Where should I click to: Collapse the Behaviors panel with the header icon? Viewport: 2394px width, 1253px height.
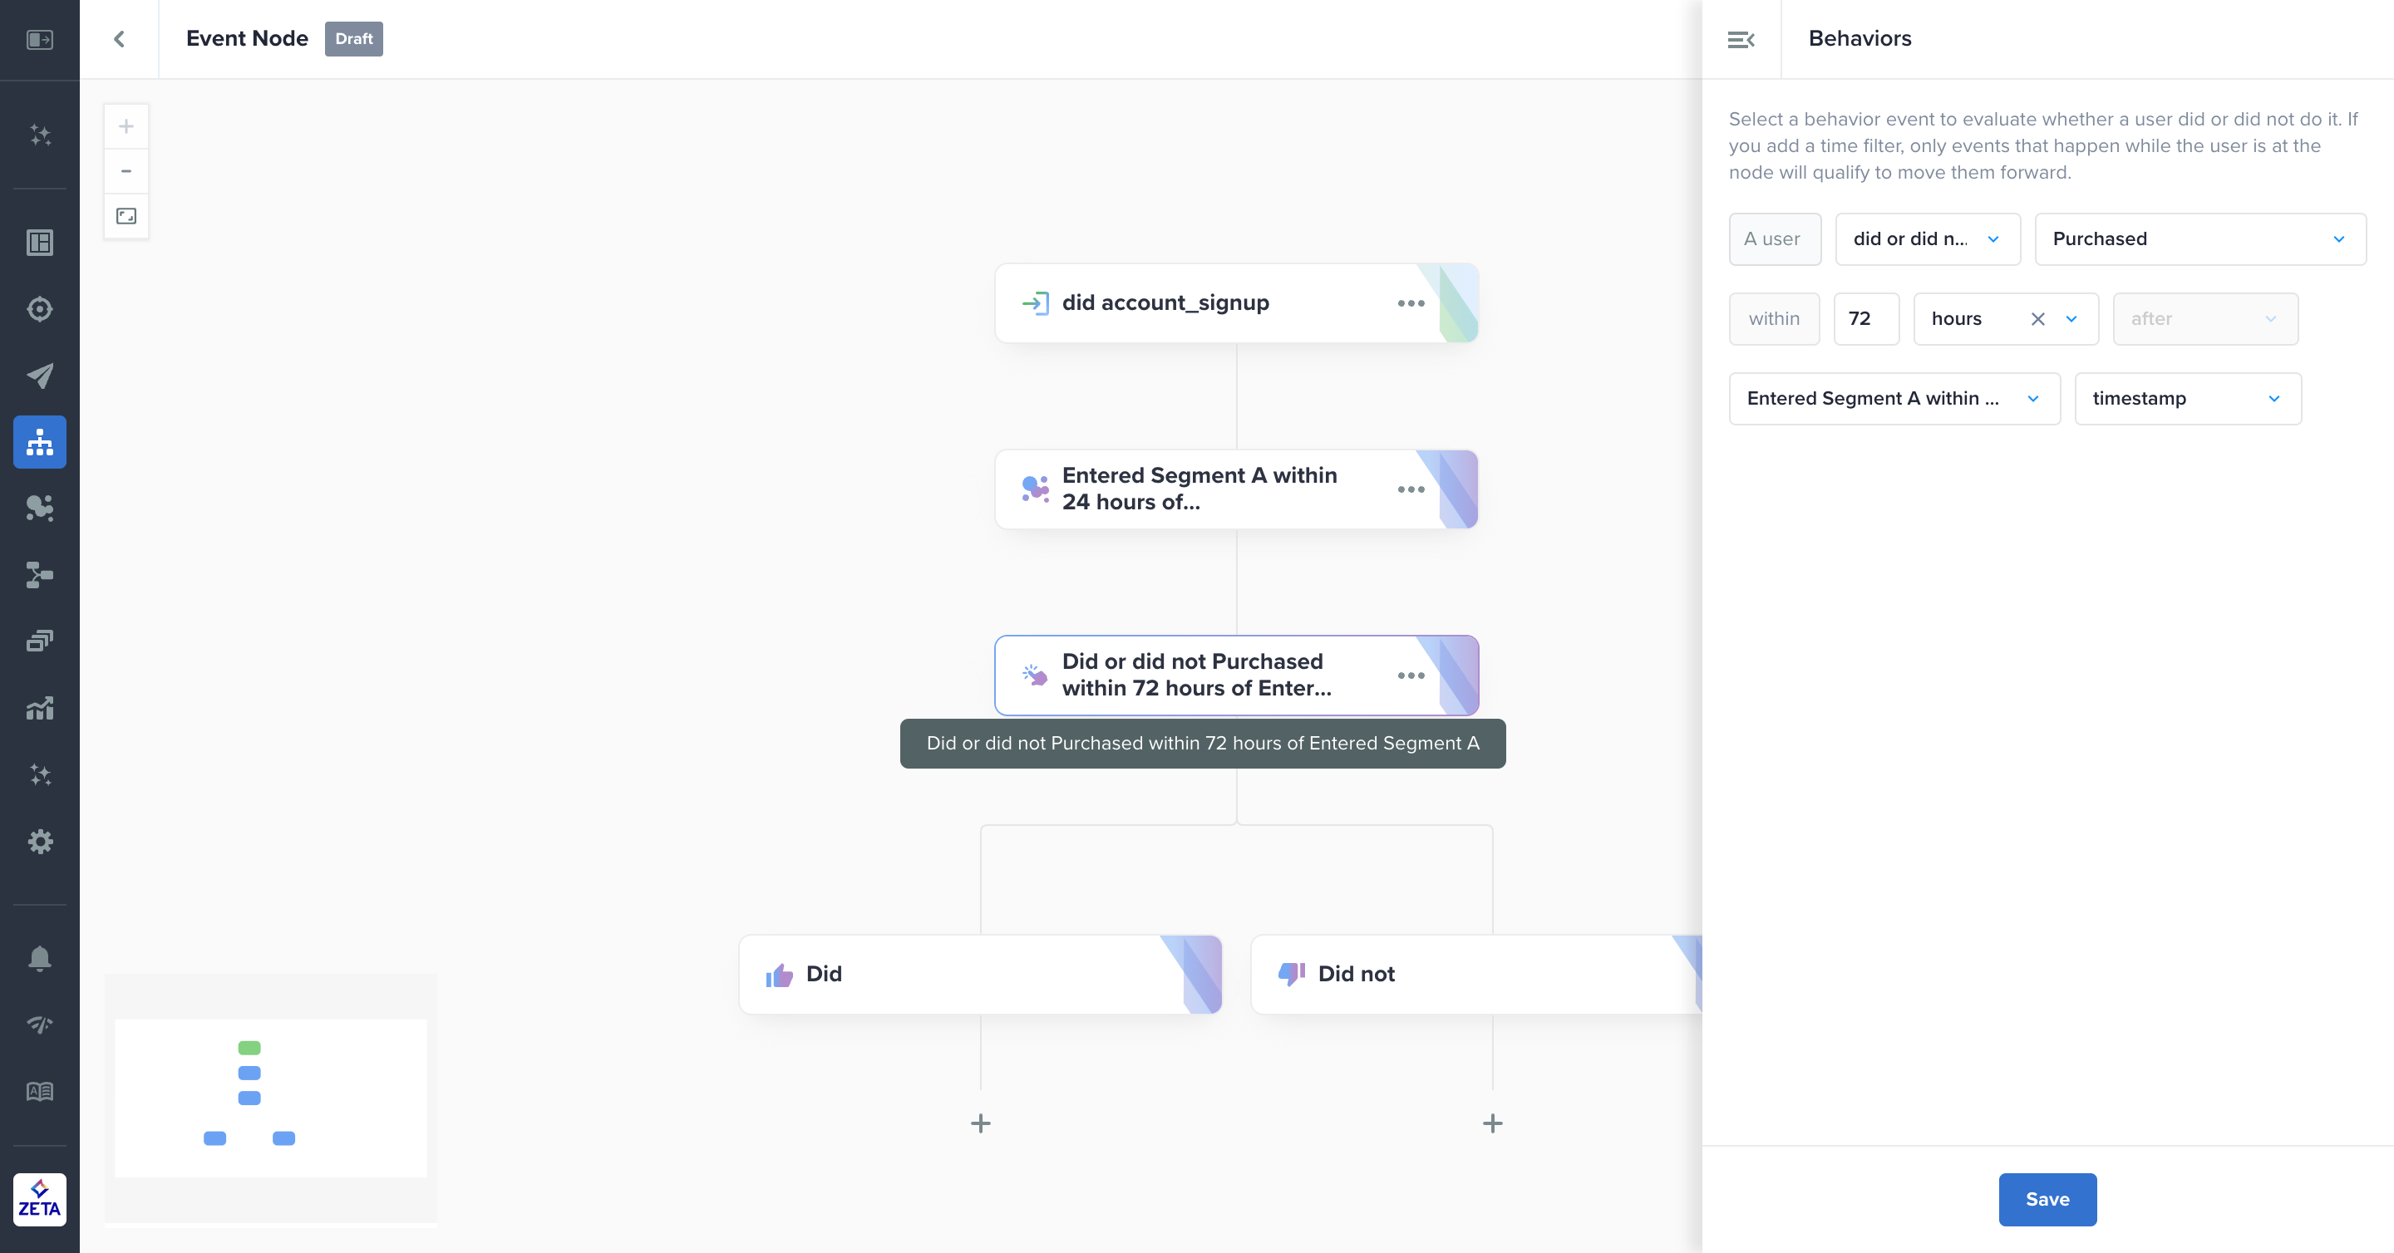point(1741,39)
